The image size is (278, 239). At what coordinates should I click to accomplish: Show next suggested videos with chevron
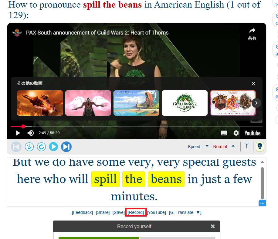click(256, 103)
